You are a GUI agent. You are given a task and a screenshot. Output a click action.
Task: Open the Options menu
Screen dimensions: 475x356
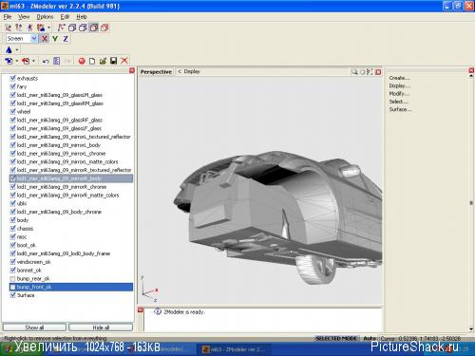click(45, 17)
